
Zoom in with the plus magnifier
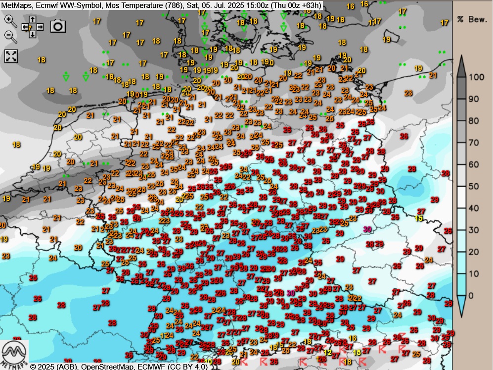point(10,20)
